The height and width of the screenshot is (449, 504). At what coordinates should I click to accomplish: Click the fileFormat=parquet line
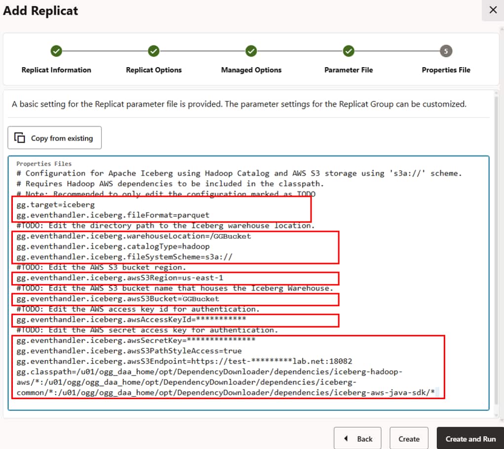[113, 215]
